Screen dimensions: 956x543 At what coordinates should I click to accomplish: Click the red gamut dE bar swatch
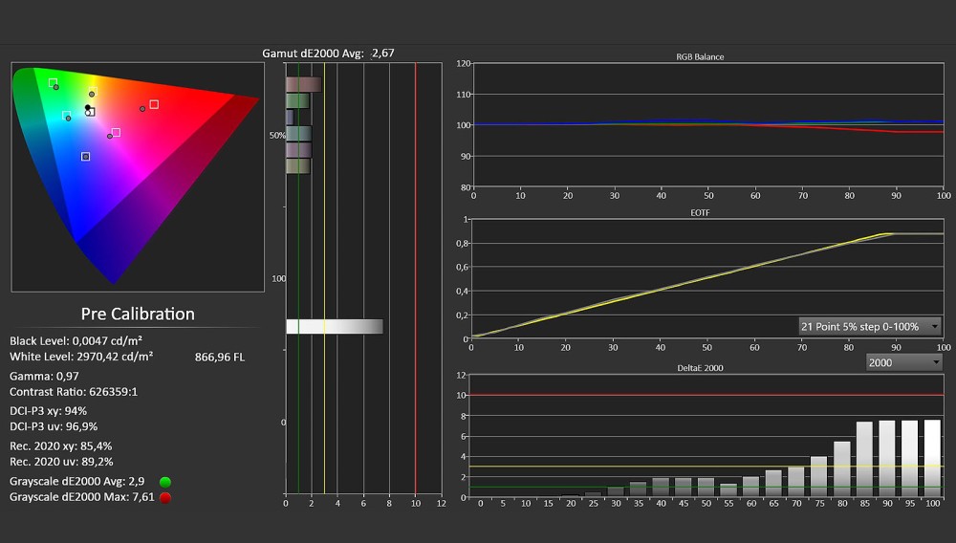[303, 84]
